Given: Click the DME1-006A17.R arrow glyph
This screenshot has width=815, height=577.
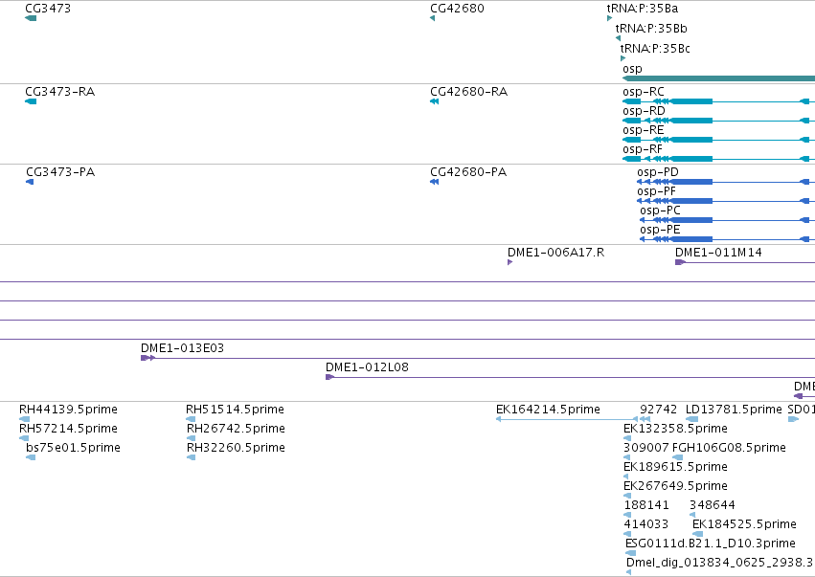Looking at the screenshot, I should [x=509, y=262].
